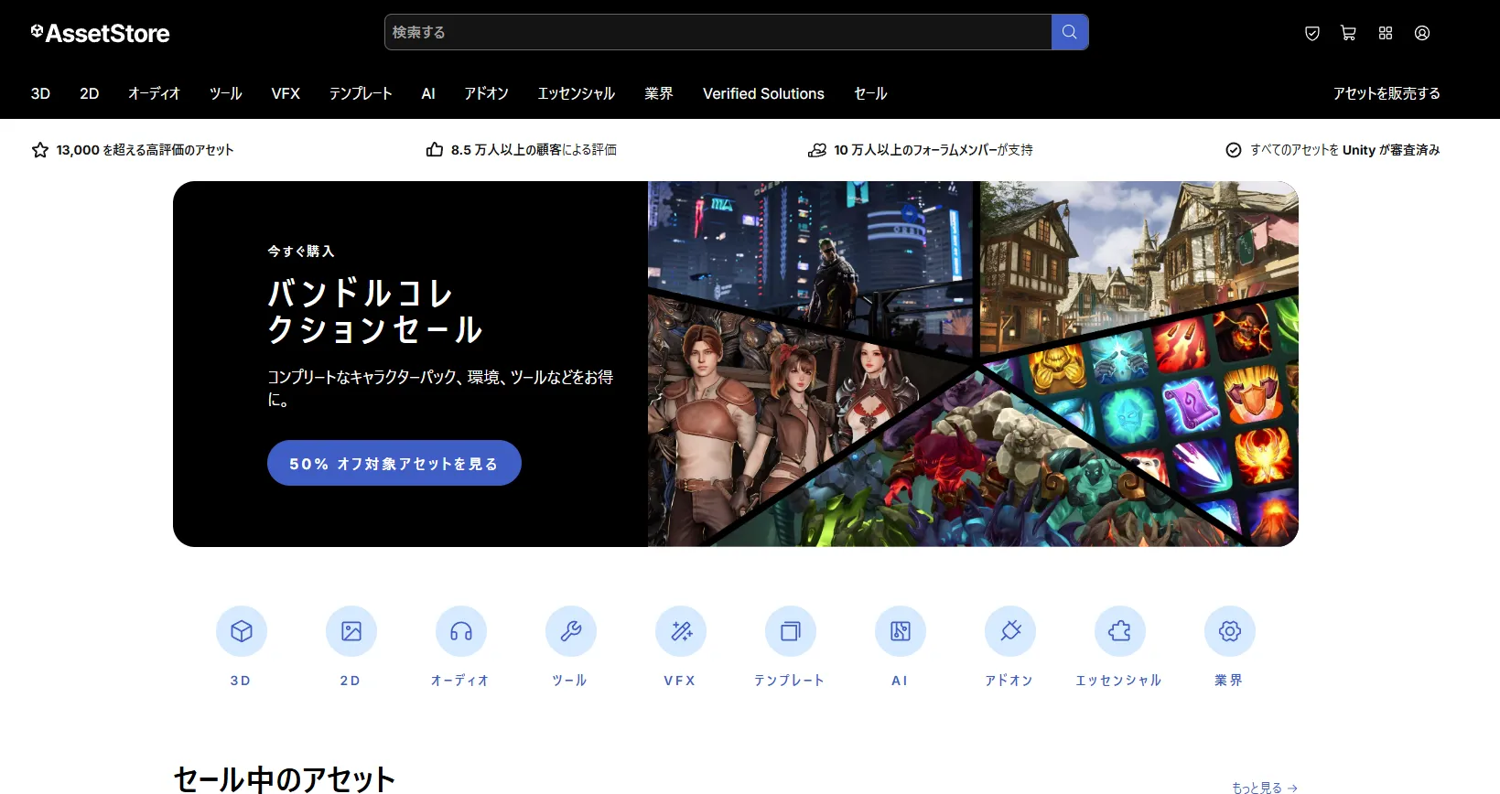Select the AI category icon

coord(901,631)
